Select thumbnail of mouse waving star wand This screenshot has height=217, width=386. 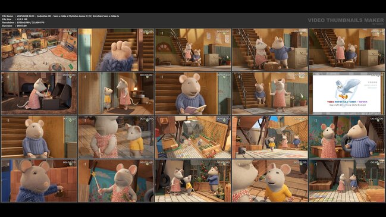116,181
